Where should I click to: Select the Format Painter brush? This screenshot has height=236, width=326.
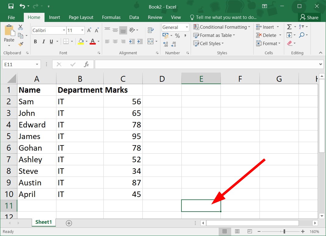20,44
